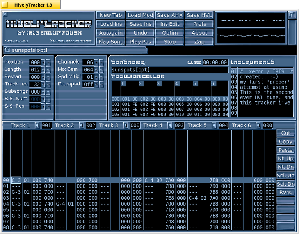Image resolution: width=299 pixels, height=234 pixels.
Task: Paste track data
Action: [285, 150]
